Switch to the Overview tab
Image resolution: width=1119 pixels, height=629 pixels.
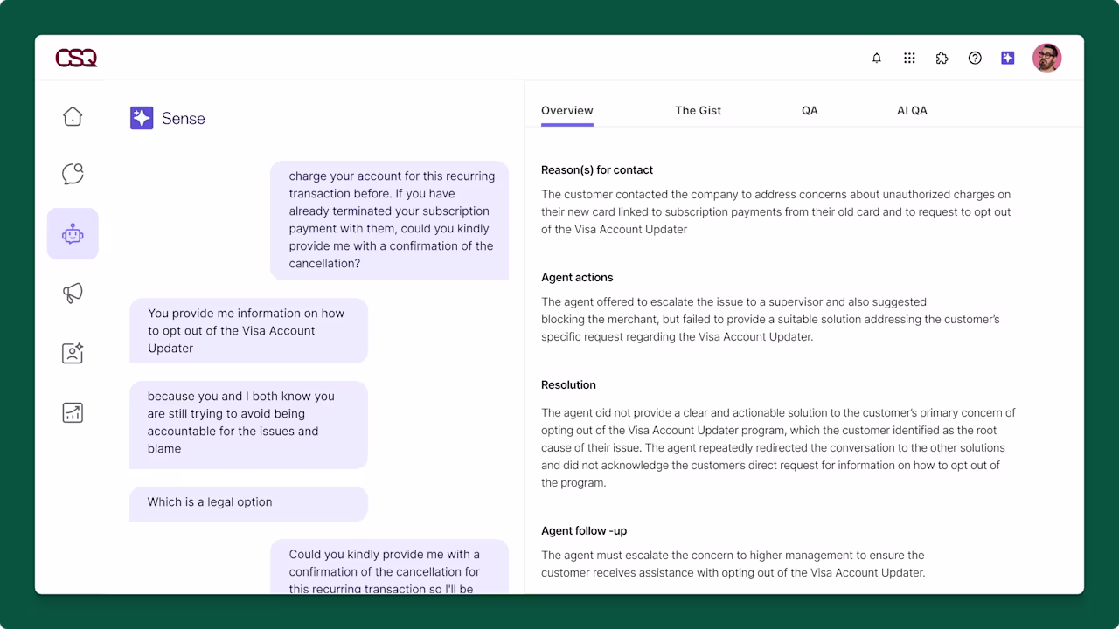[x=567, y=111]
